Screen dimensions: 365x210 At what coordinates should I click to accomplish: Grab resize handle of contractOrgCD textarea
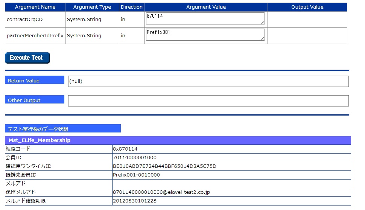tap(263, 22)
